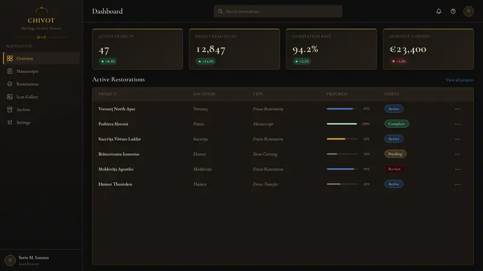Go to Manuscripts section
The width and height of the screenshot is (483, 271).
click(41, 71)
